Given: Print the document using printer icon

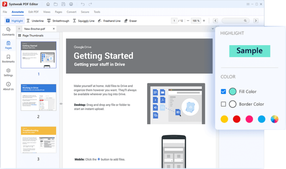Looking at the screenshot, I should pyautogui.click(x=71, y=4).
